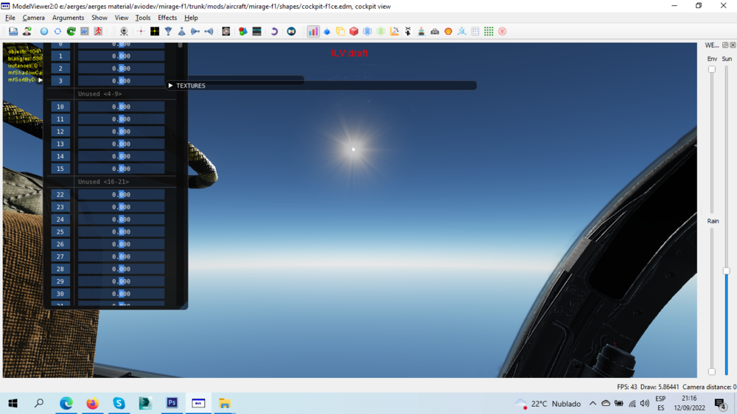The height and width of the screenshot is (414, 737).
Task: Click the purple undo arrow icon
Action: click(x=274, y=32)
